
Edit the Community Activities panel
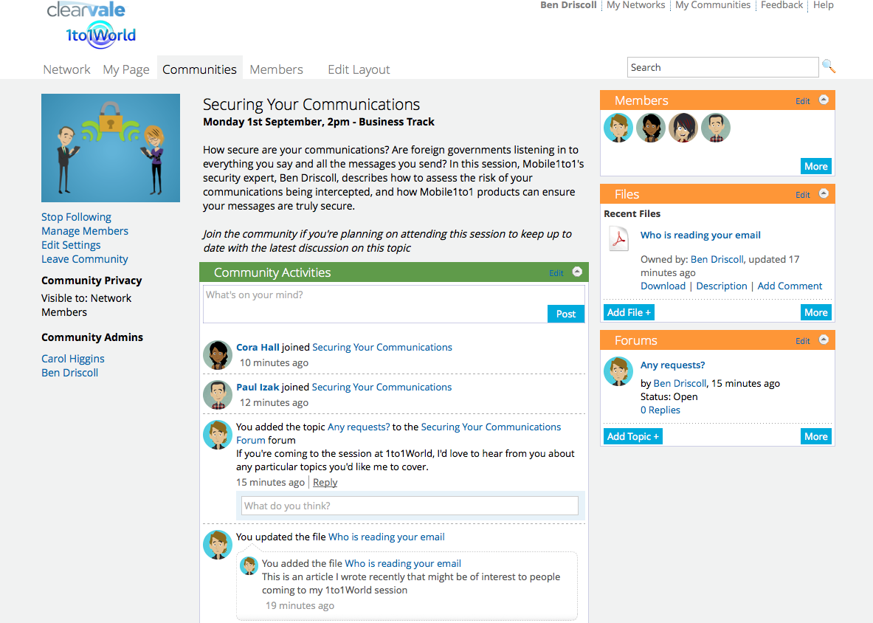point(556,273)
